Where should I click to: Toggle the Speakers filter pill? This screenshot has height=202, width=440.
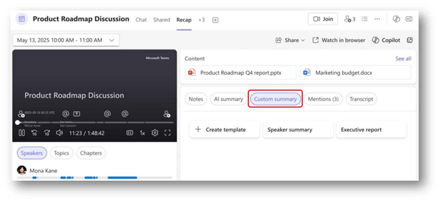pyautogui.click(x=32, y=153)
